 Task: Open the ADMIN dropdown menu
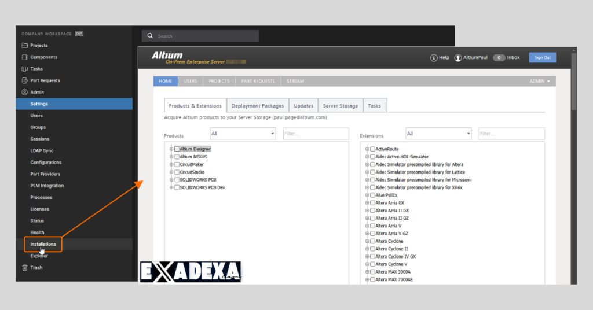tap(540, 81)
